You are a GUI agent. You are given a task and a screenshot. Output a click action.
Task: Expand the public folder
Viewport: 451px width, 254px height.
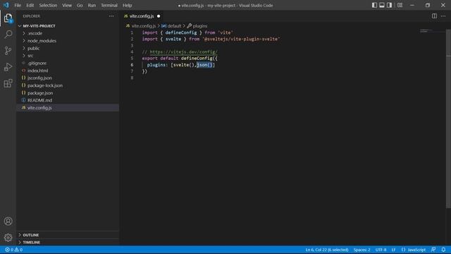[68, 48]
